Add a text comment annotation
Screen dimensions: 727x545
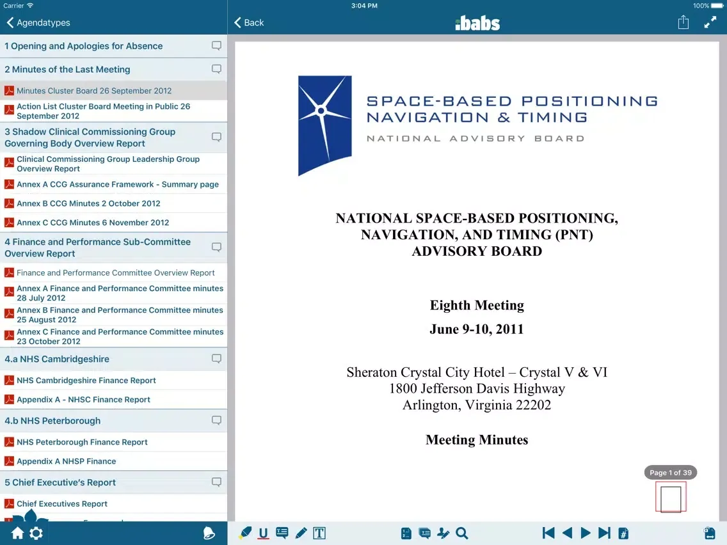pyautogui.click(x=282, y=533)
